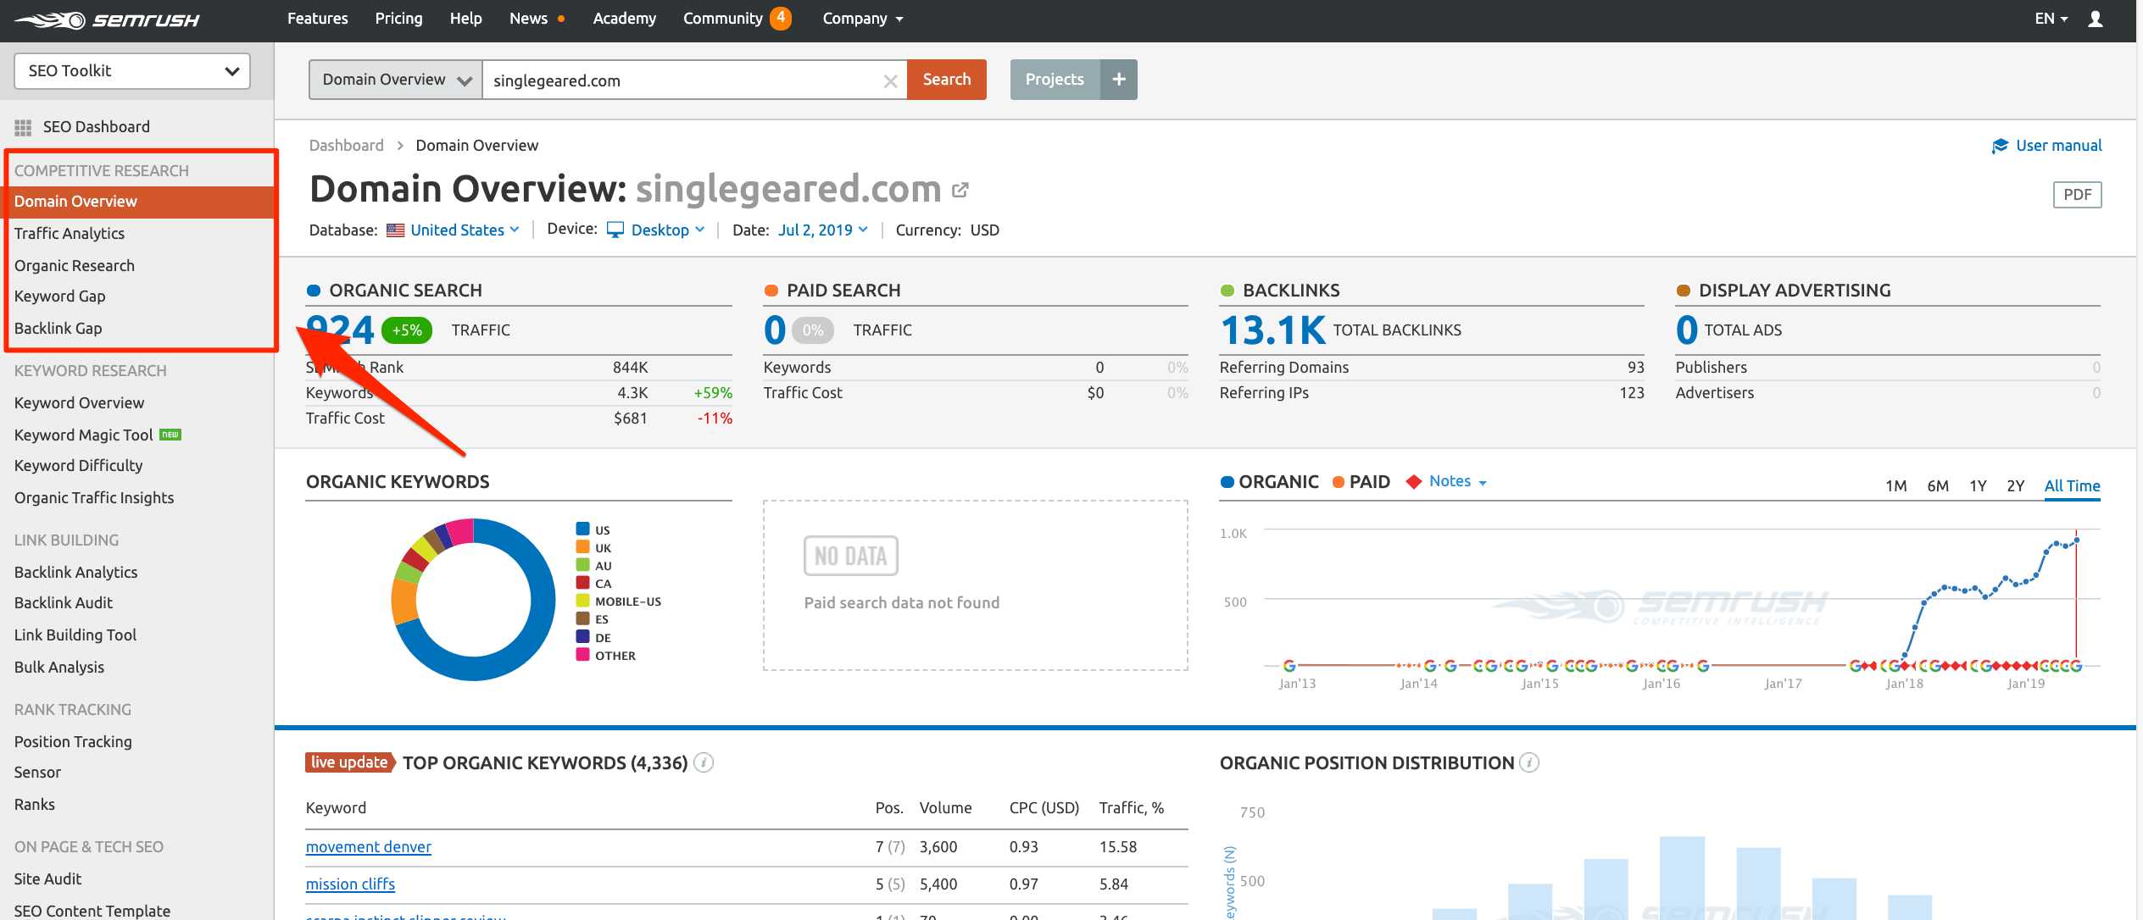The width and height of the screenshot is (2143, 920).
Task: Click the UK orange legend swatch
Action: 582,547
